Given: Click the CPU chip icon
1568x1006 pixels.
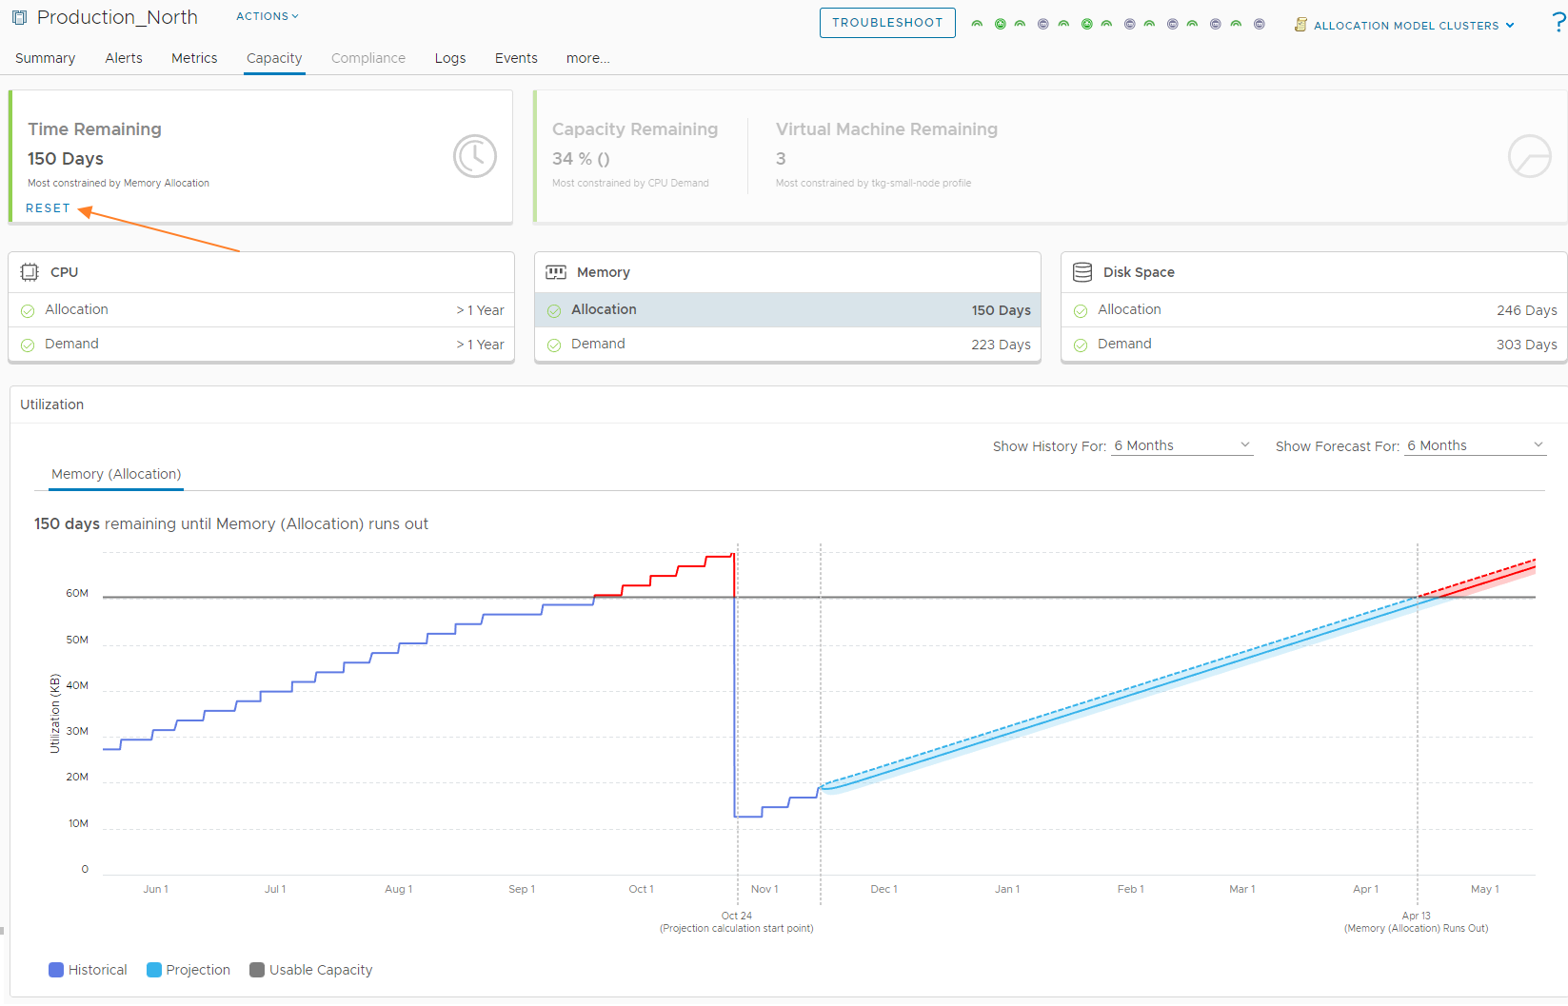Looking at the screenshot, I should [x=30, y=272].
